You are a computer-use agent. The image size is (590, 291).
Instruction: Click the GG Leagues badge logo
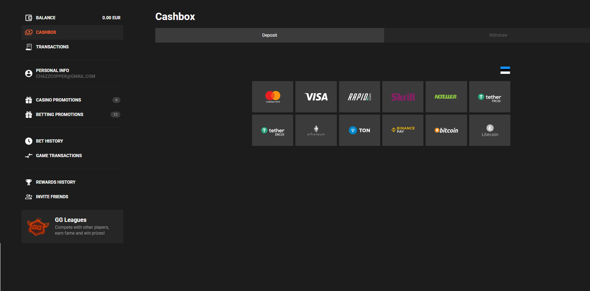point(38,227)
